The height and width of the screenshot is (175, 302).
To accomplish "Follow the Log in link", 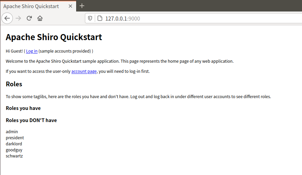I will point(32,51).
